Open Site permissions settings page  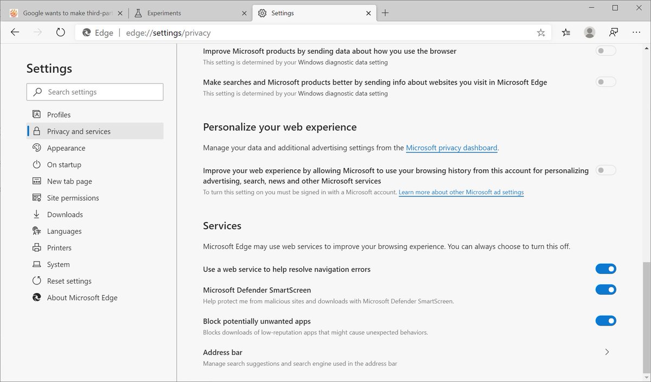click(x=95, y=198)
